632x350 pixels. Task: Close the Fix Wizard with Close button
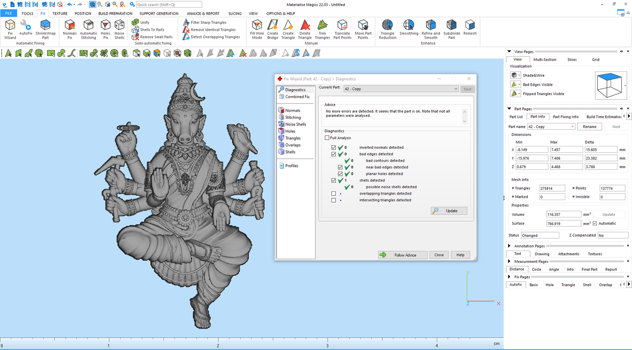[439, 255]
